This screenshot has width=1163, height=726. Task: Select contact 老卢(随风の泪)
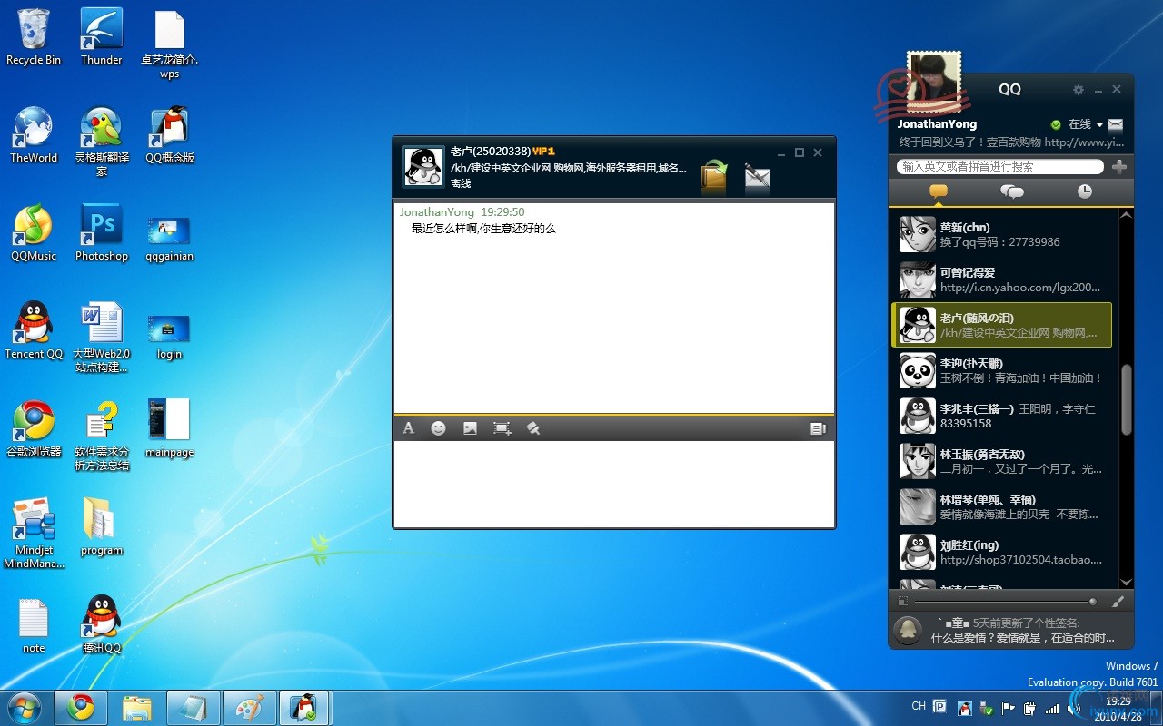(x=1001, y=325)
